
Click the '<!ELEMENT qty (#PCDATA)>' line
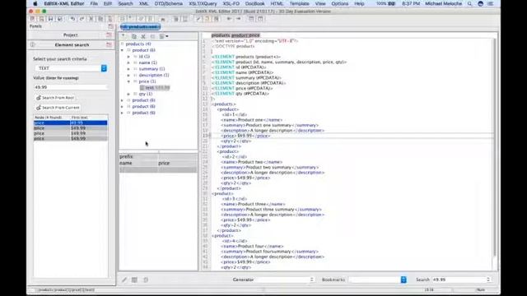pyautogui.click(x=240, y=94)
